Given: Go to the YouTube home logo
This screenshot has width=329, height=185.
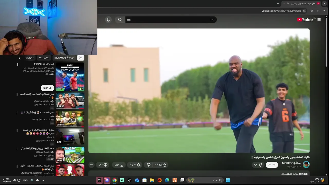Looking at the screenshot, I should tap(305, 20).
